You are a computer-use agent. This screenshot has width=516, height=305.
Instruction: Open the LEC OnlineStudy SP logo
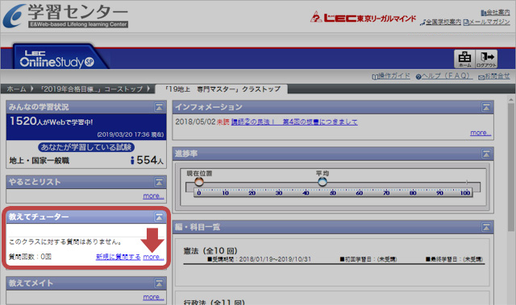pos(56,59)
